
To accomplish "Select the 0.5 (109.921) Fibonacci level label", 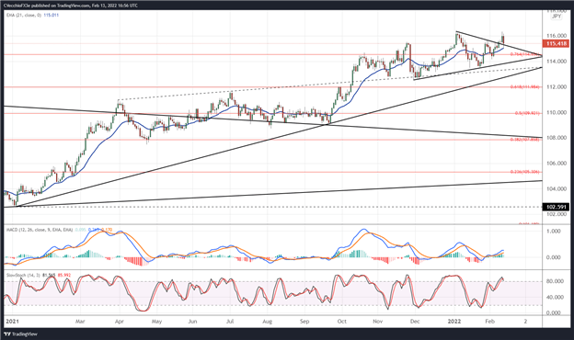I will tap(527, 113).
